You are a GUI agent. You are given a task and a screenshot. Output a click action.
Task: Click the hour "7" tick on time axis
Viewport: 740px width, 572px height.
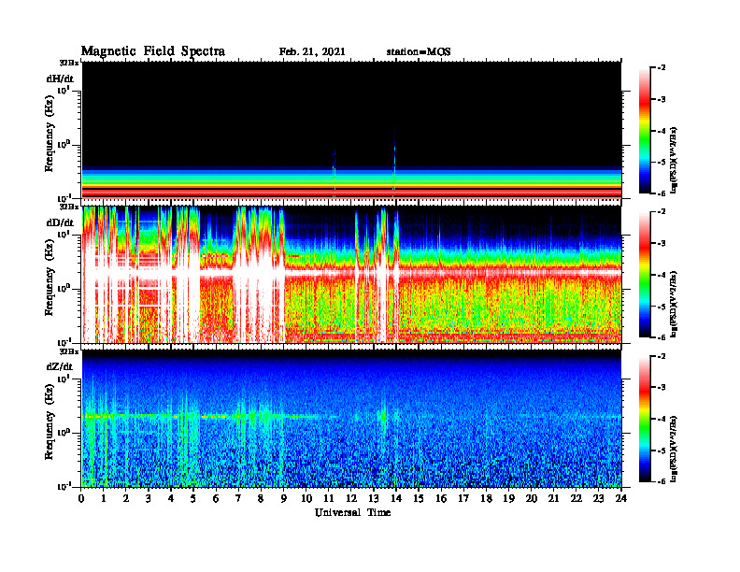click(x=238, y=499)
